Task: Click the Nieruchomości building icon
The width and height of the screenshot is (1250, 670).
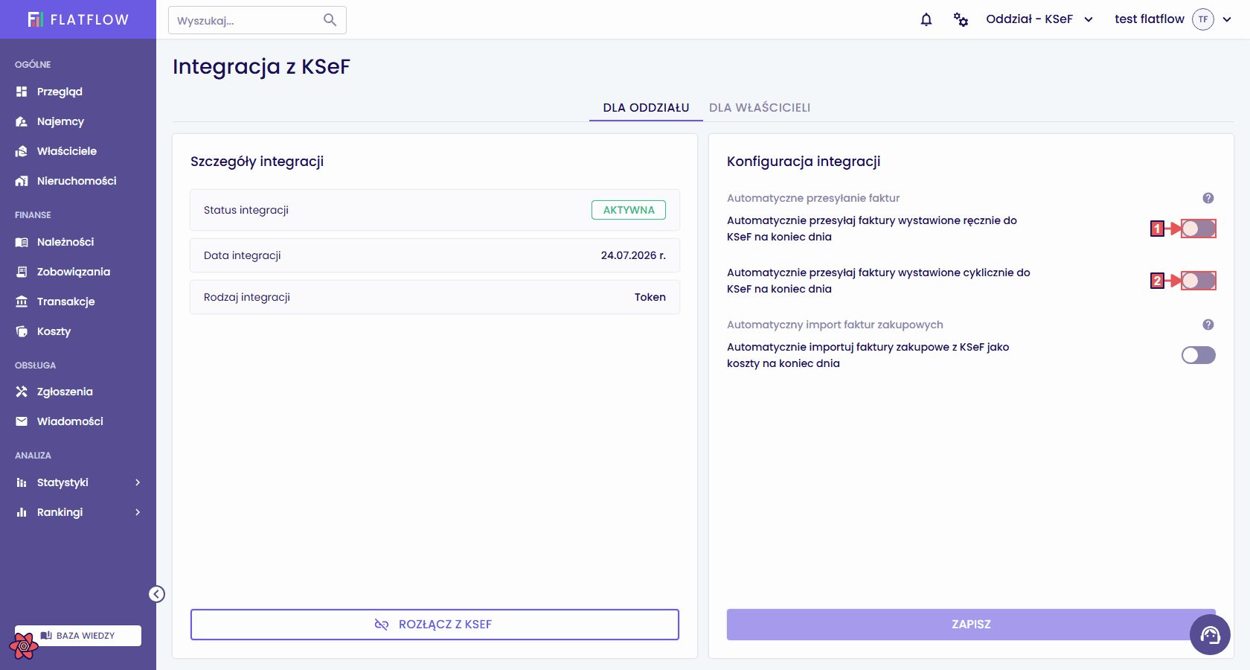Action: (x=22, y=181)
